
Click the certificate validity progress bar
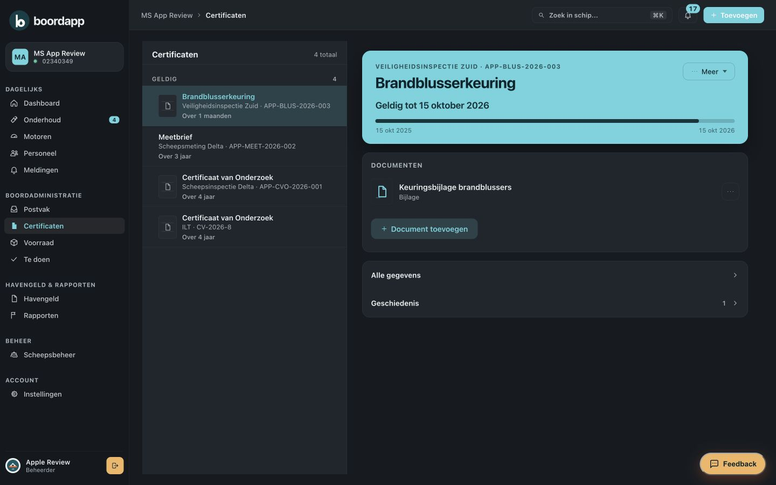[x=555, y=121]
